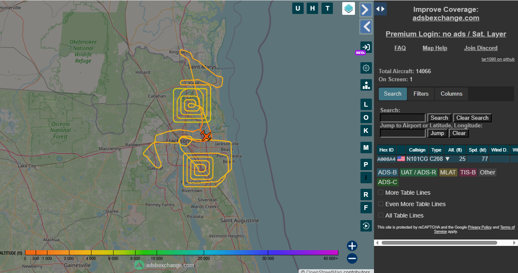Toggle ADS-C source filter
Viewport: 518px width, 273px height.
[388, 182]
